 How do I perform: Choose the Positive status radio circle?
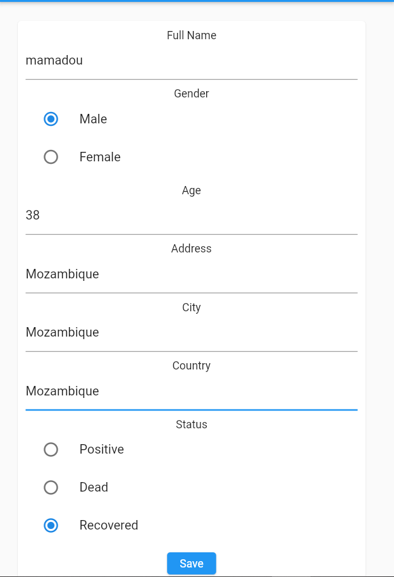tap(51, 449)
